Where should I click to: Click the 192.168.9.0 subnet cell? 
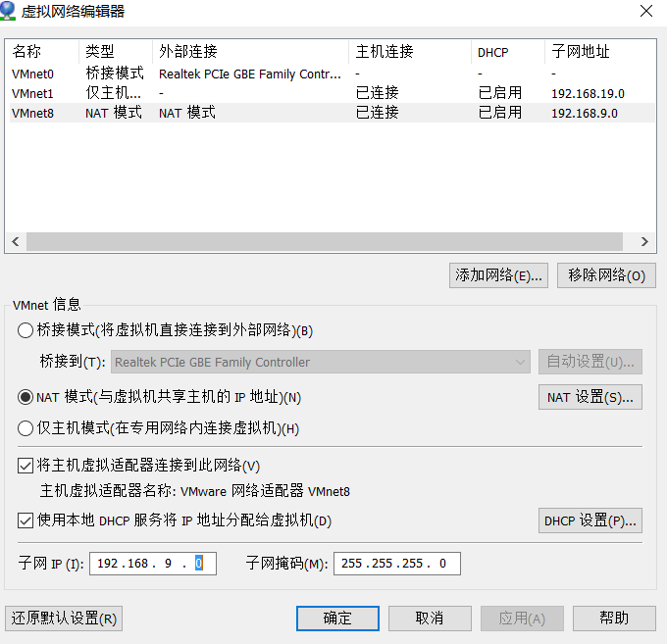click(x=585, y=114)
